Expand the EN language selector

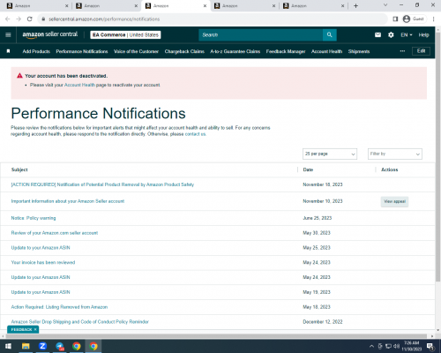[x=407, y=35]
